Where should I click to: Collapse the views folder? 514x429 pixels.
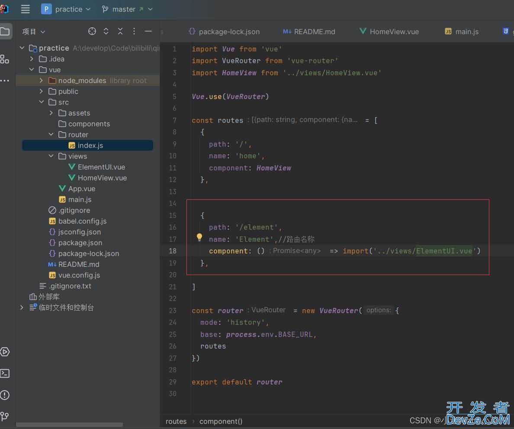pyautogui.click(x=51, y=156)
